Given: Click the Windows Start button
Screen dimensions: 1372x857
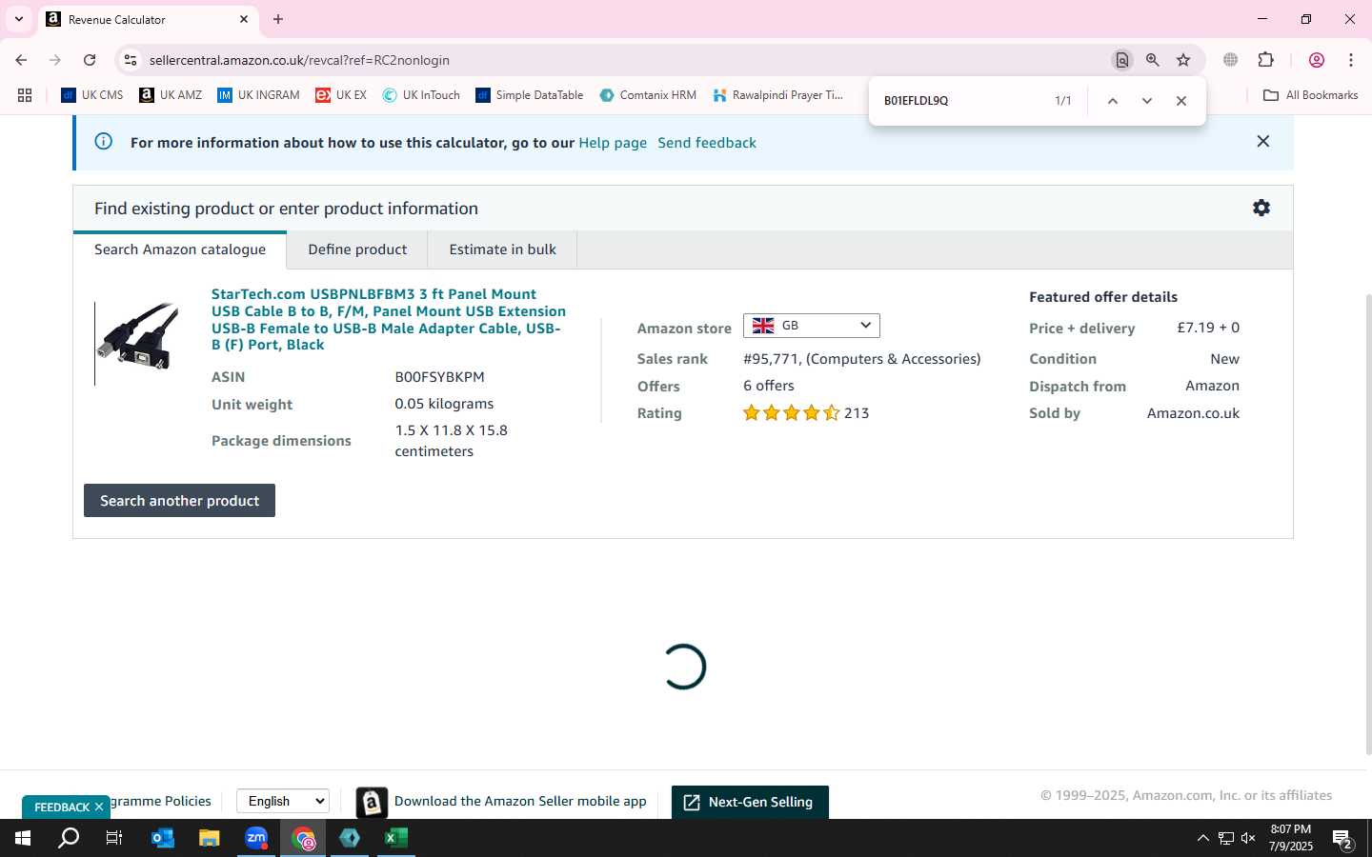Looking at the screenshot, I should (x=23, y=838).
